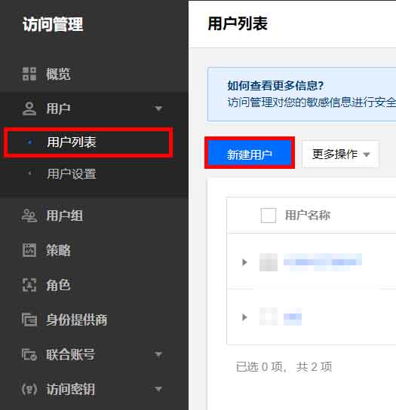Click the 用户 person icon in sidebar
The height and width of the screenshot is (410, 396).
29,109
